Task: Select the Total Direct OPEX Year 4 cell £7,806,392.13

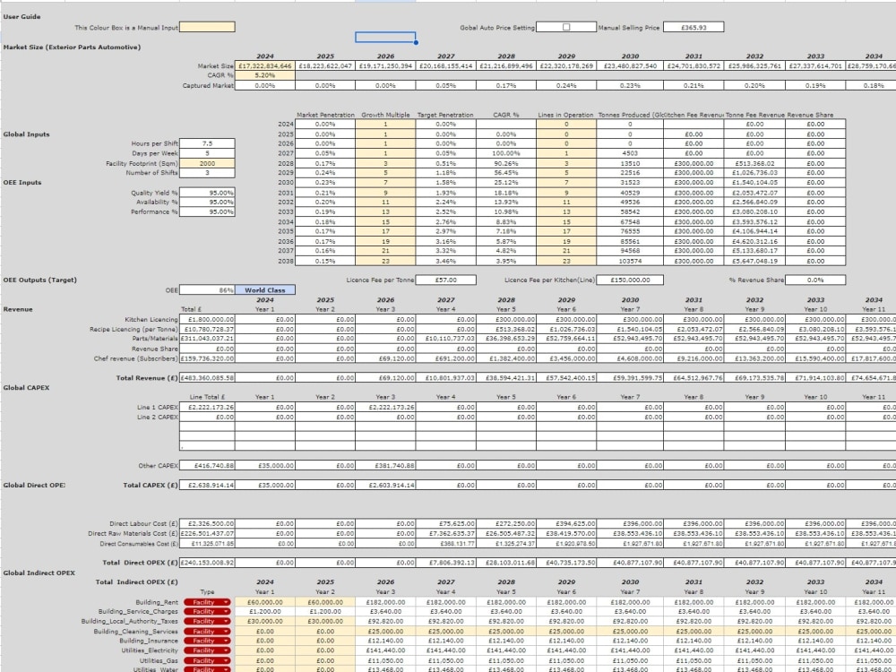Action: [445, 563]
